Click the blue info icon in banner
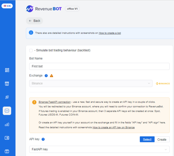Screen dimensions: 174x156 pos(31,33)
